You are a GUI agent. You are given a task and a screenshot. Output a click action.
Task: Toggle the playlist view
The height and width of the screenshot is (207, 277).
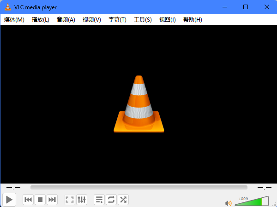click(99, 200)
